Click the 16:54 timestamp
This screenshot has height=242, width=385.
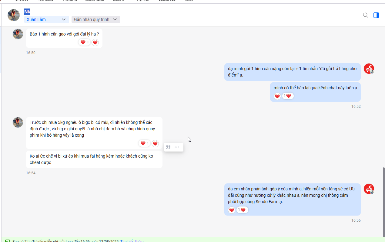pos(31,173)
